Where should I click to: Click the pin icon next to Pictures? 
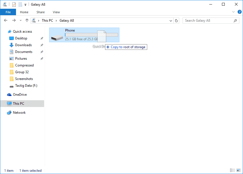(42, 59)
